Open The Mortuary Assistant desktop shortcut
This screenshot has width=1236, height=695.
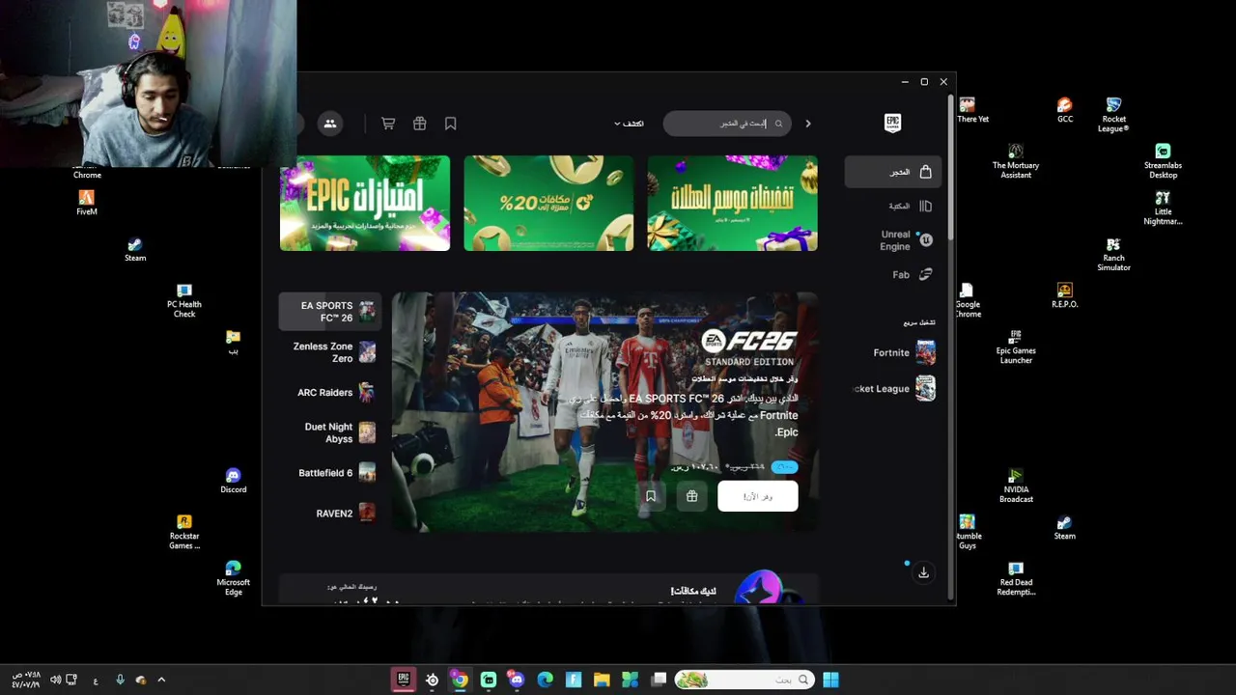coord(1016,161)
